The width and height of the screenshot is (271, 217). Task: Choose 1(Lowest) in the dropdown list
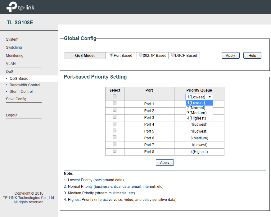click(199, 103)
